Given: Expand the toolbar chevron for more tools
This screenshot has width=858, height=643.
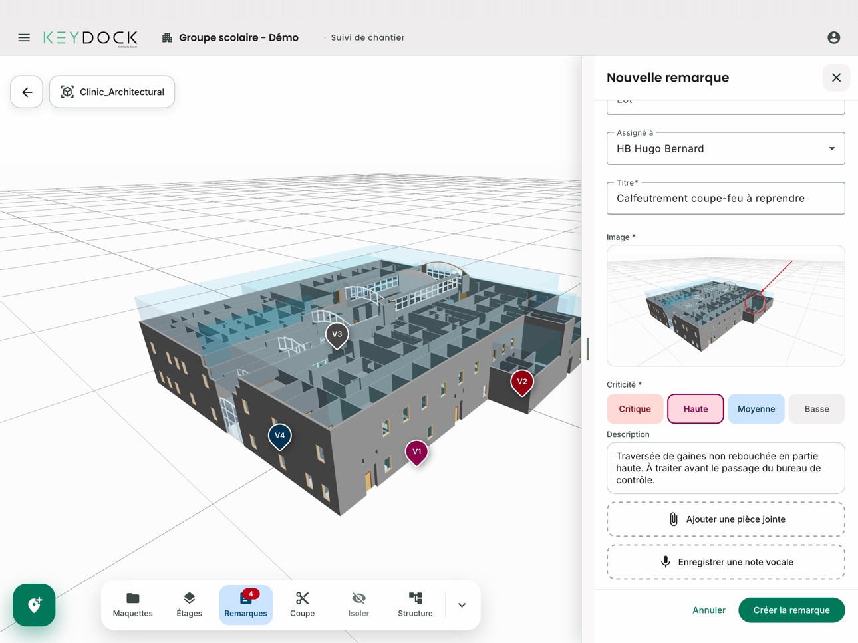Looking at the screenshot, I should [462, 605].
